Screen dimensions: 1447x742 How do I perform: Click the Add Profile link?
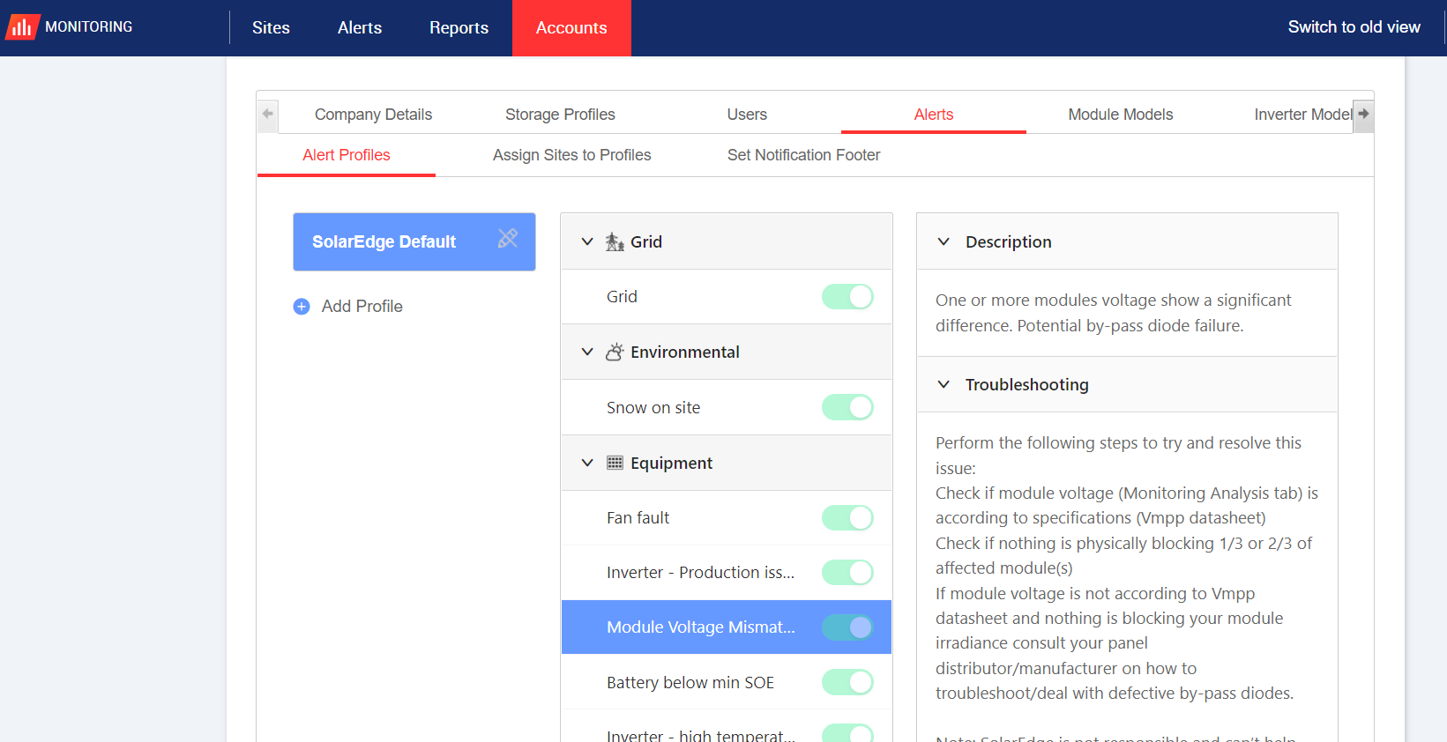click(362, 307)
